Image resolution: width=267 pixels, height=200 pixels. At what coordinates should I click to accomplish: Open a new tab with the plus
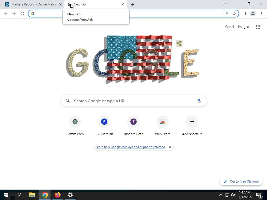pyautogui.click(x=133, y=4)
